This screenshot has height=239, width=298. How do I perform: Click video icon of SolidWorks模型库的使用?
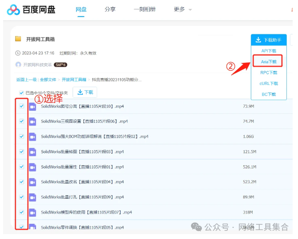(33, 213)
